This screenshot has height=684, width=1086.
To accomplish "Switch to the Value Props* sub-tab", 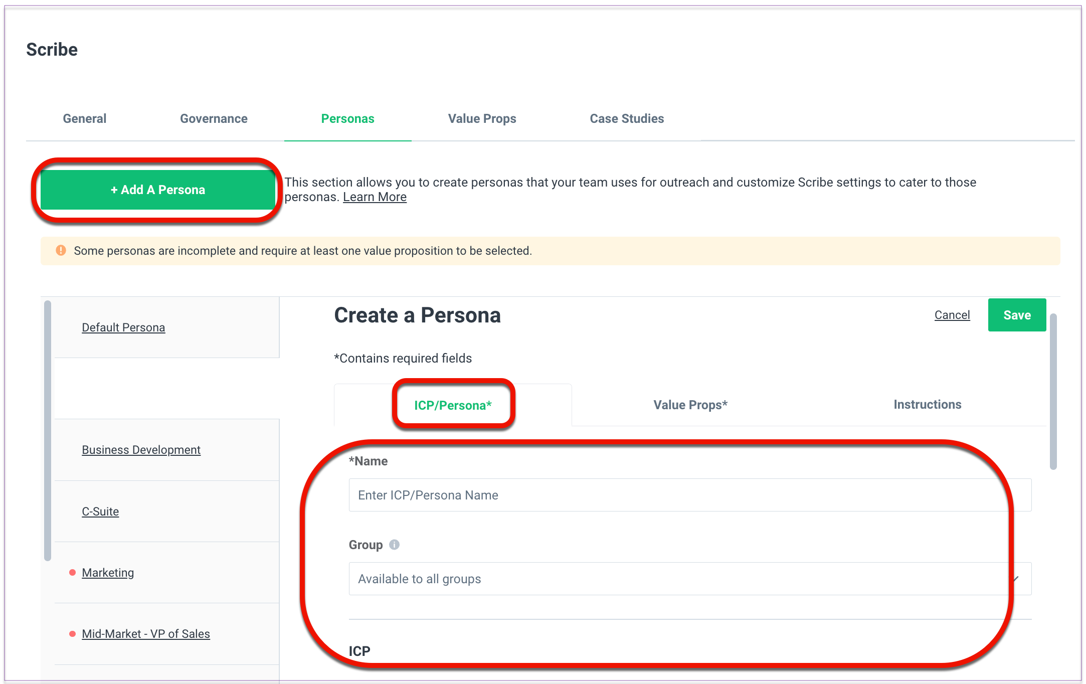I will tap(690, 405).
